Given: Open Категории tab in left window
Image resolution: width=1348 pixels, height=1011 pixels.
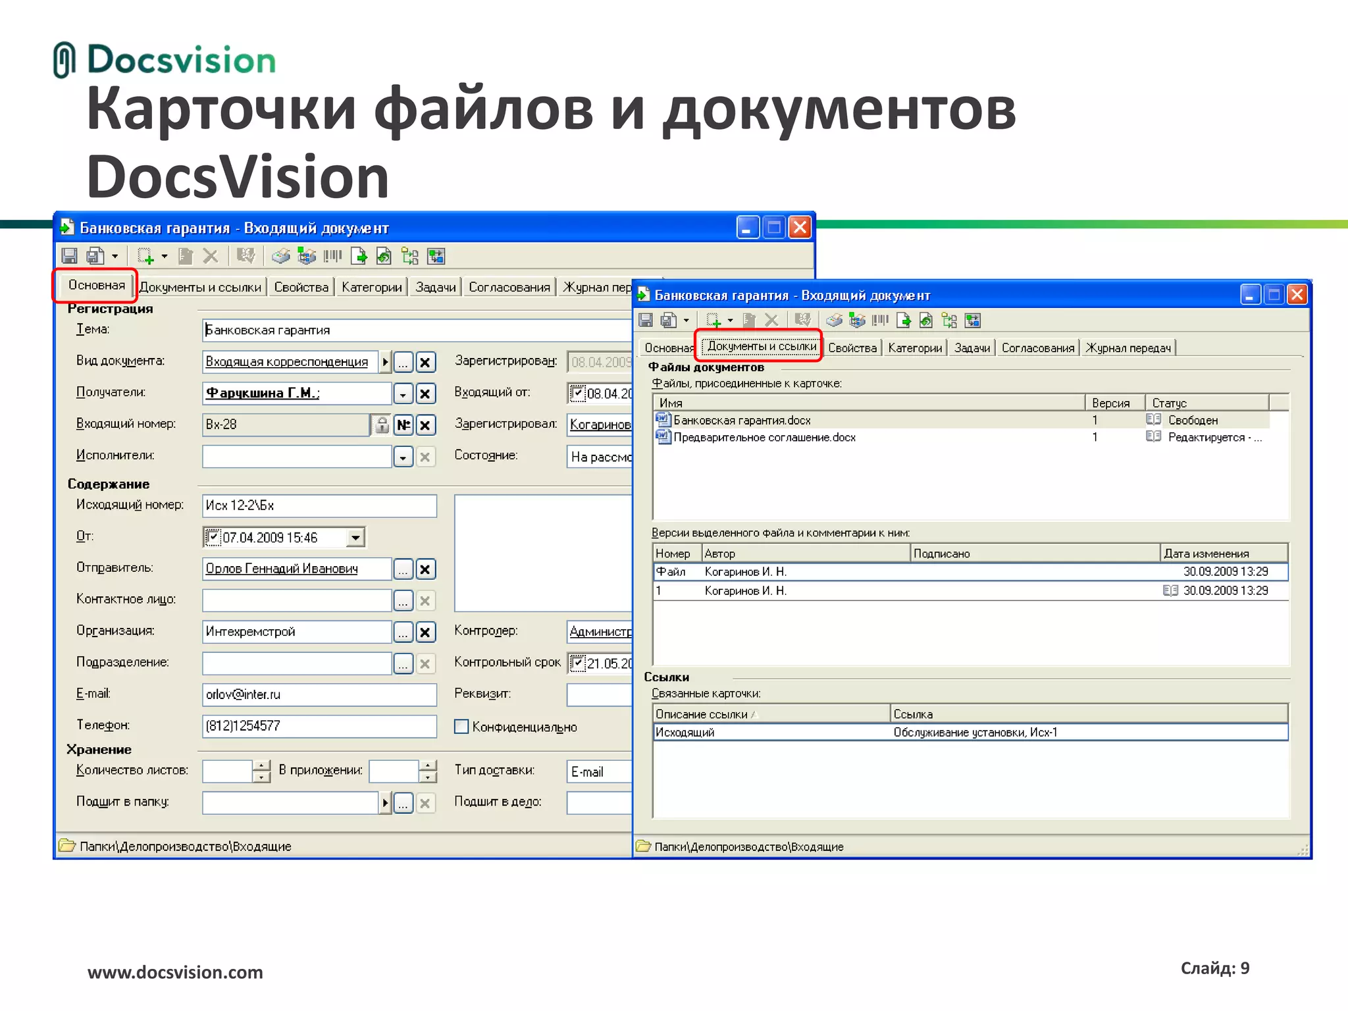Looking at the screenshot, I should click(x=372, y=287).
